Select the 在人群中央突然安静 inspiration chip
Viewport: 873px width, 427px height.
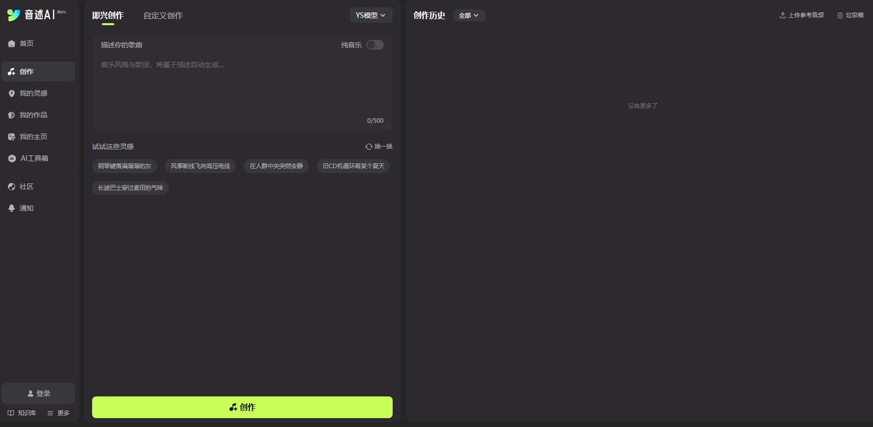pos(276,166)
